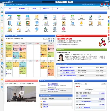The width and height of the screenshot is (110, 111).
Task: Open the meeting minutes pencil icon
Action: point(91,17)
